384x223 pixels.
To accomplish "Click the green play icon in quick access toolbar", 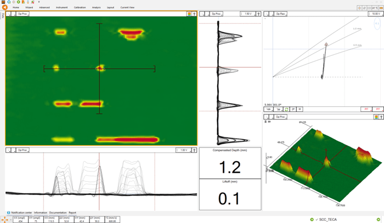I will 18,2.
